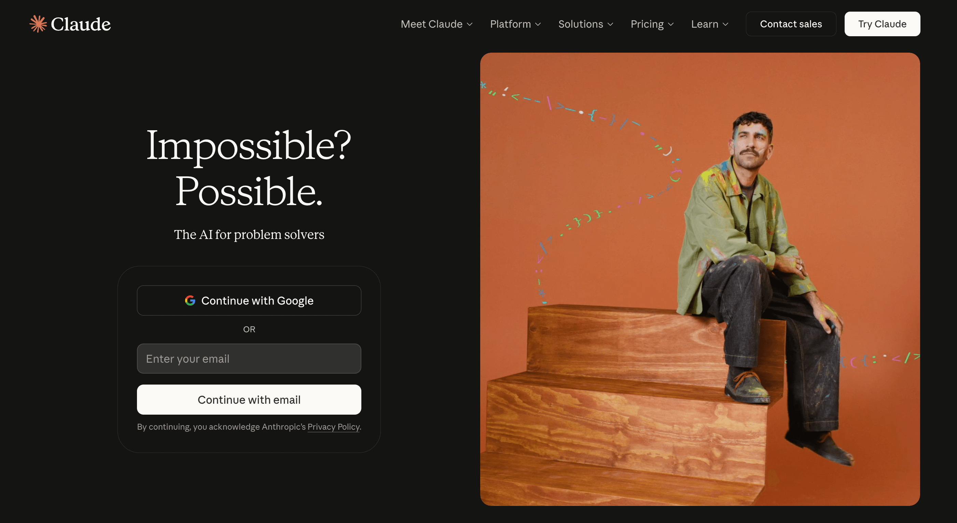This screenshot has height=523, width=957.
Task: Click the Claude wordmark in header
Action: point(81,24)
